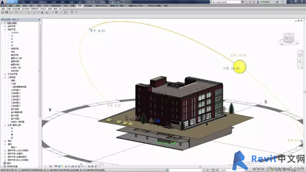Viewport: 306px width, 172px height.
Task: Open the steering wheel on the navigation bar
Action: pyautogui.click(x=300, y=55)
